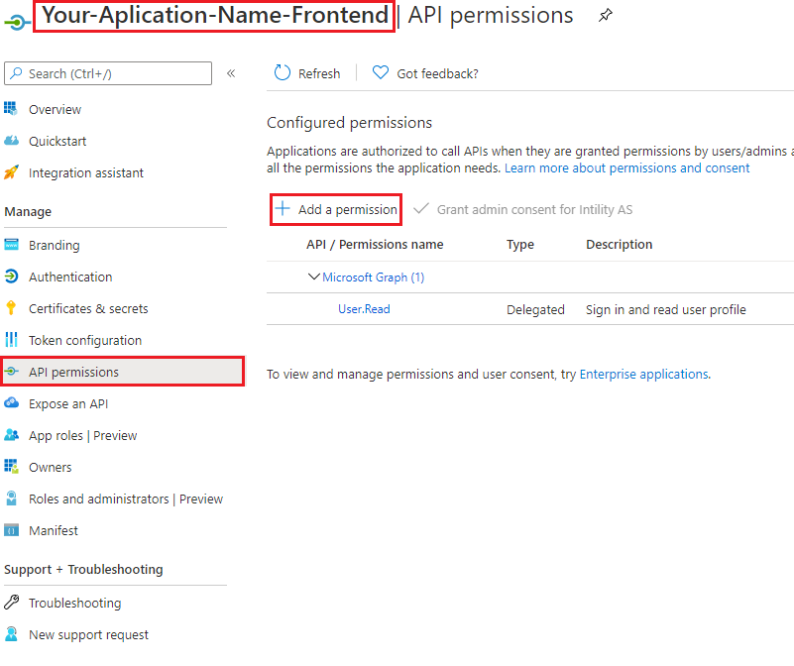The image size is (794, 666).
Task: Click into the Search (Ctrl+/) field
Action: point(108,73)
